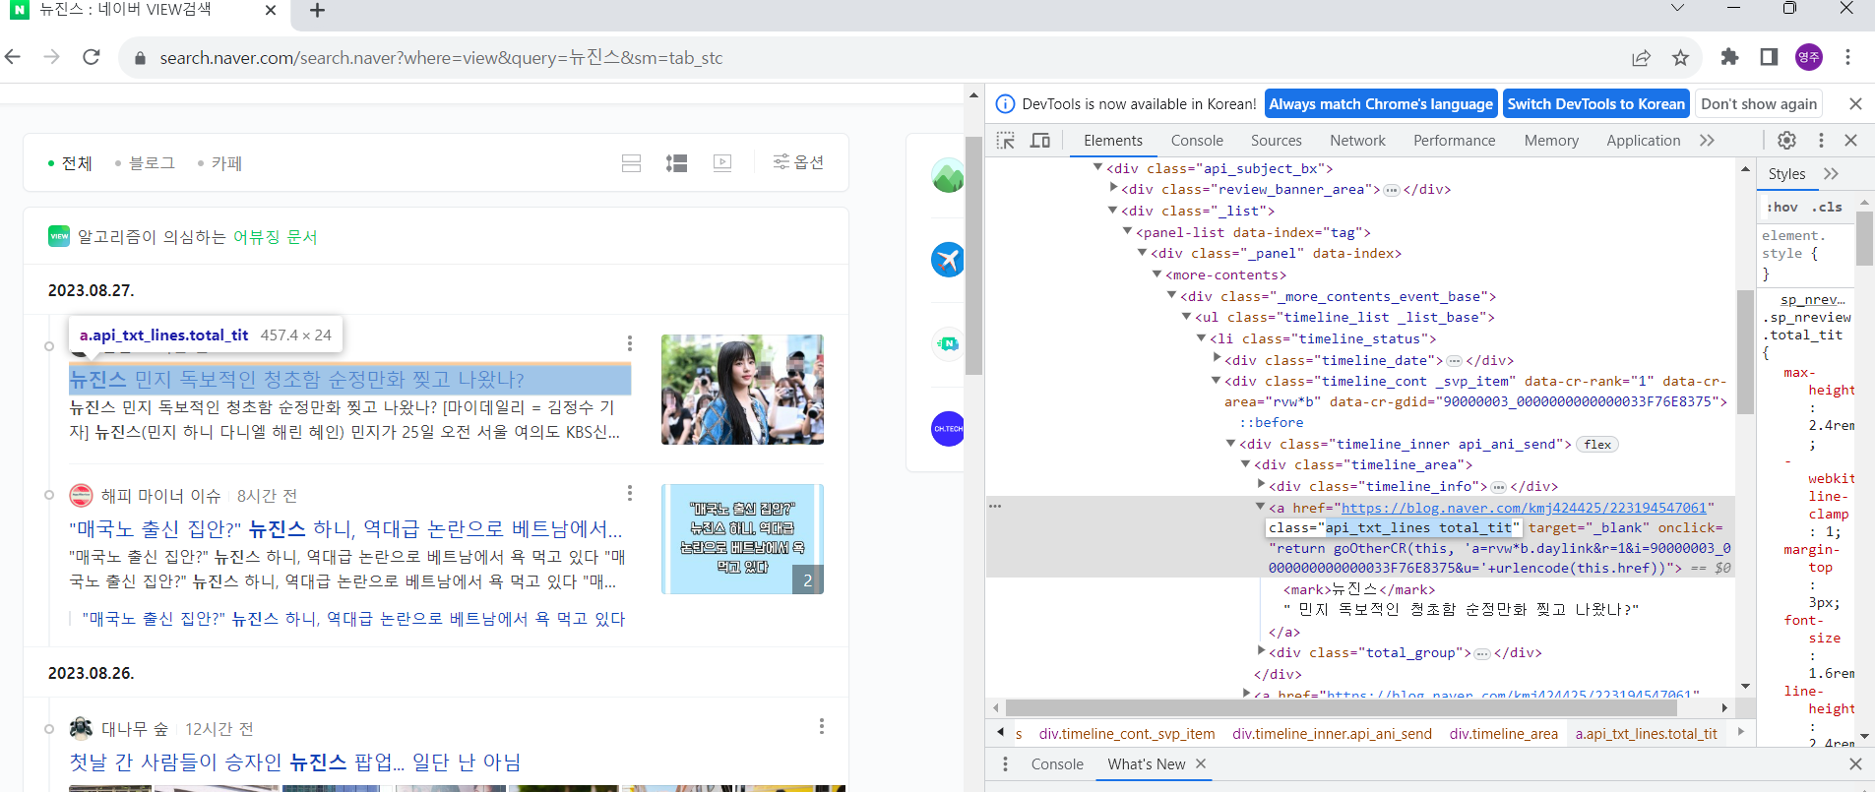
Task: Open the blog.naver.com href link in DOM
Action: click(x=1524, y=508)
